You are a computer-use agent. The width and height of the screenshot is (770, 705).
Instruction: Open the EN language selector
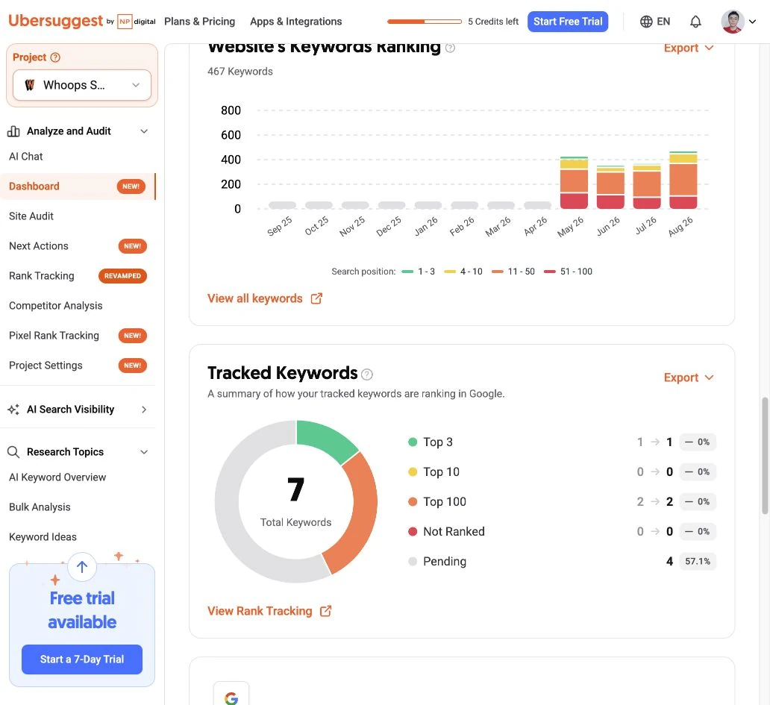pyautogui.click(x=655, y=22)
